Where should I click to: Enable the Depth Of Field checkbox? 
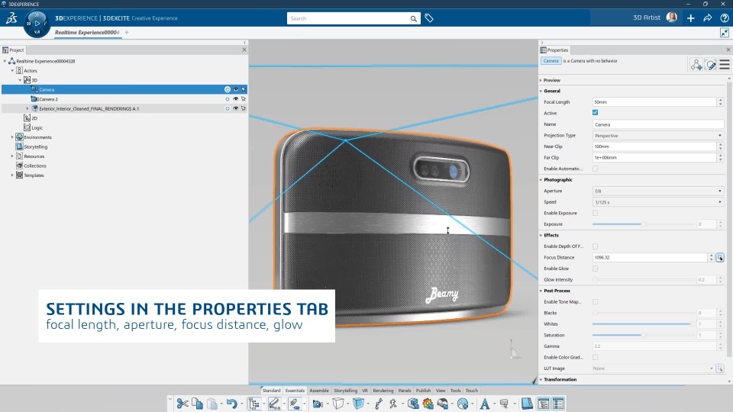pyautogui.click(x=596, y=246)
